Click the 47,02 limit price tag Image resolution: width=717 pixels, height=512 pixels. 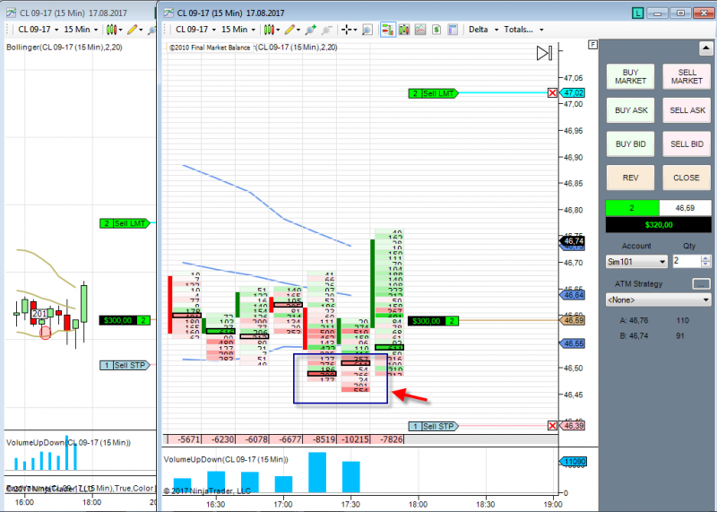tap(573, 93)
